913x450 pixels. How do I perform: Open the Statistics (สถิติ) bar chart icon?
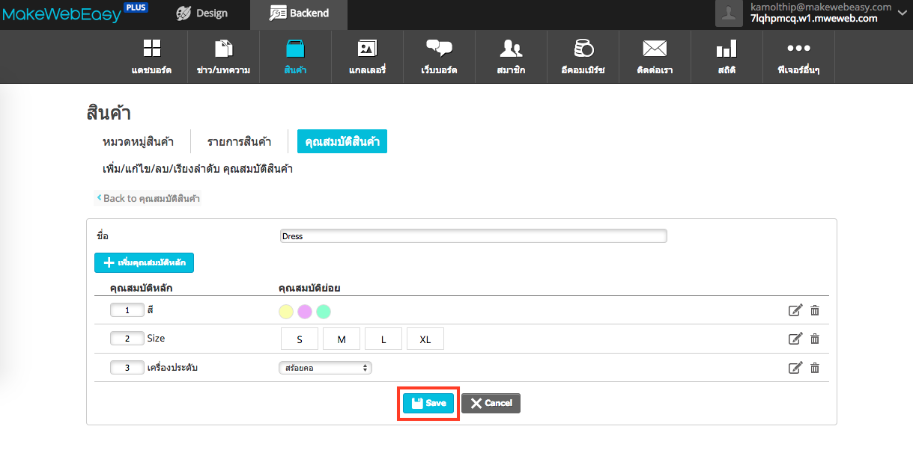click(x=726, y=49)
